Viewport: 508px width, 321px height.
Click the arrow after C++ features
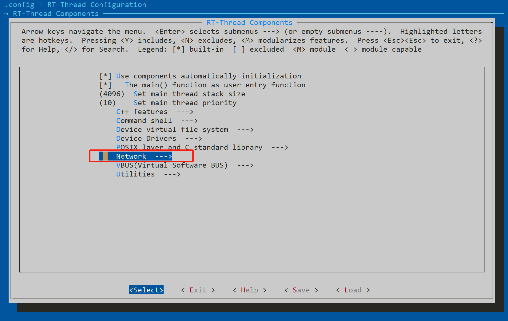(185, 112)
